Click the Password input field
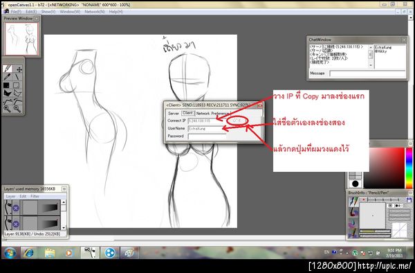Image resolution: width=415 pixels, height=273 pixels. 207,136
